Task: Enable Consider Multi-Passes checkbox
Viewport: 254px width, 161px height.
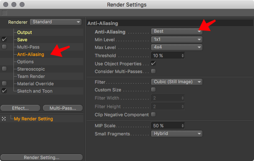Action: tap(153, 71)
